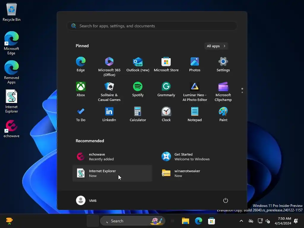Viewport: 304px width, 228px height.
Task: Open Microsoft Store taskbar icon
Action: (211, 221)
